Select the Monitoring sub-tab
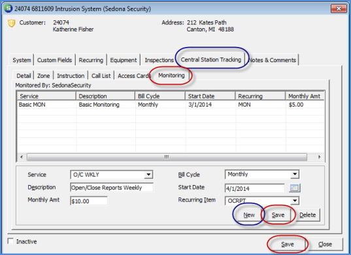Screen dimensions: 351x255 point(171,75)
